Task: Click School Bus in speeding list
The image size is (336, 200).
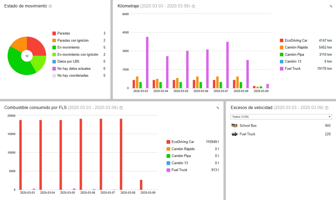Action: click(248, 125)
